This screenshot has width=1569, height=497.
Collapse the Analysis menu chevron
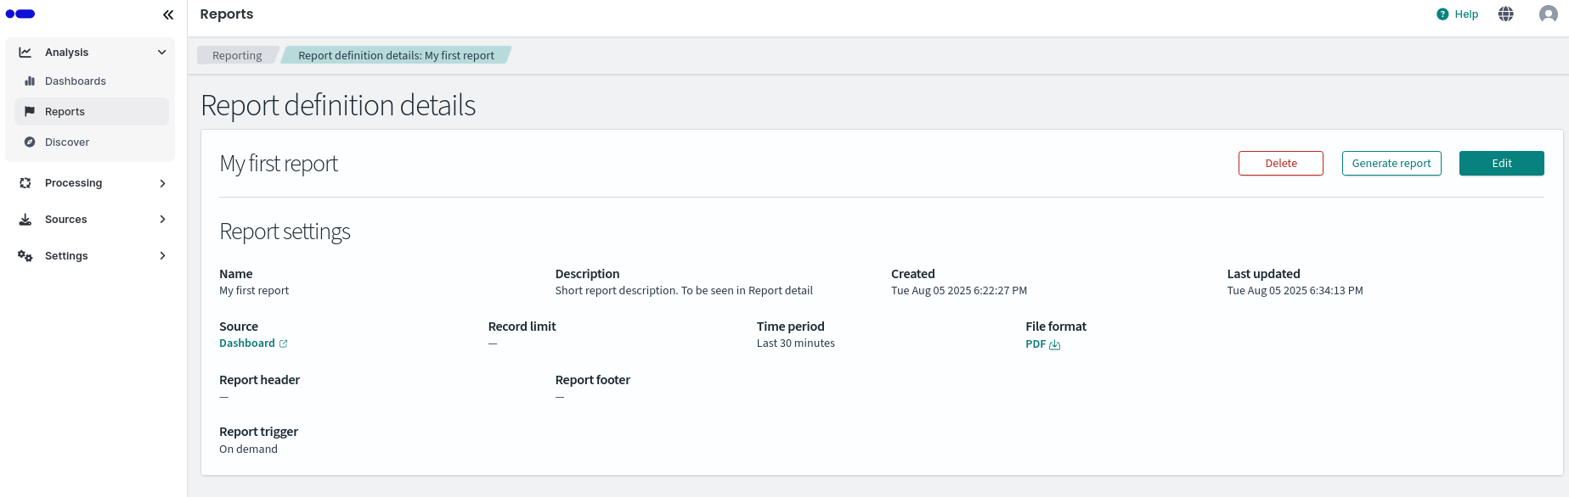click(162, 53)
